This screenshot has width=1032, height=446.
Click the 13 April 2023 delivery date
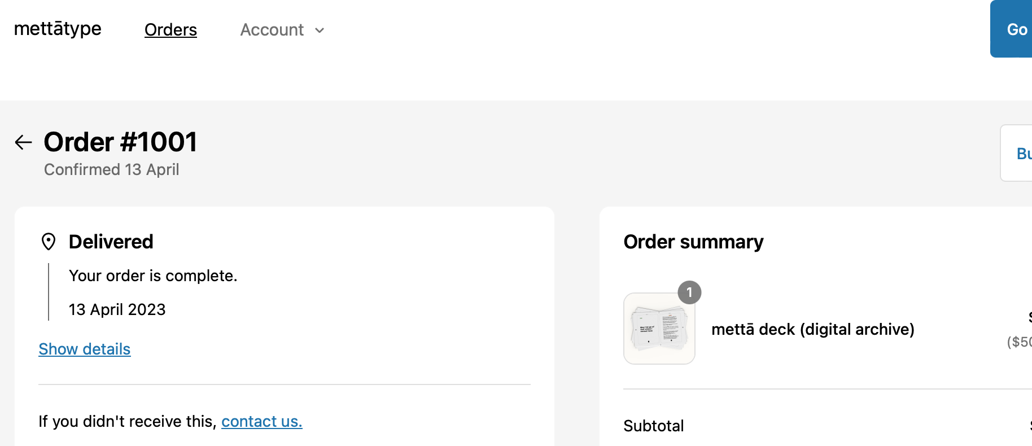click(117, 310)
